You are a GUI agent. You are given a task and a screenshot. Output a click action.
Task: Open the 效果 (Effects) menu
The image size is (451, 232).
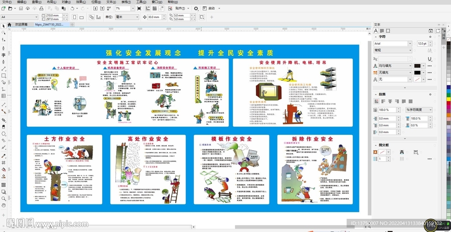tap(80, 2)
